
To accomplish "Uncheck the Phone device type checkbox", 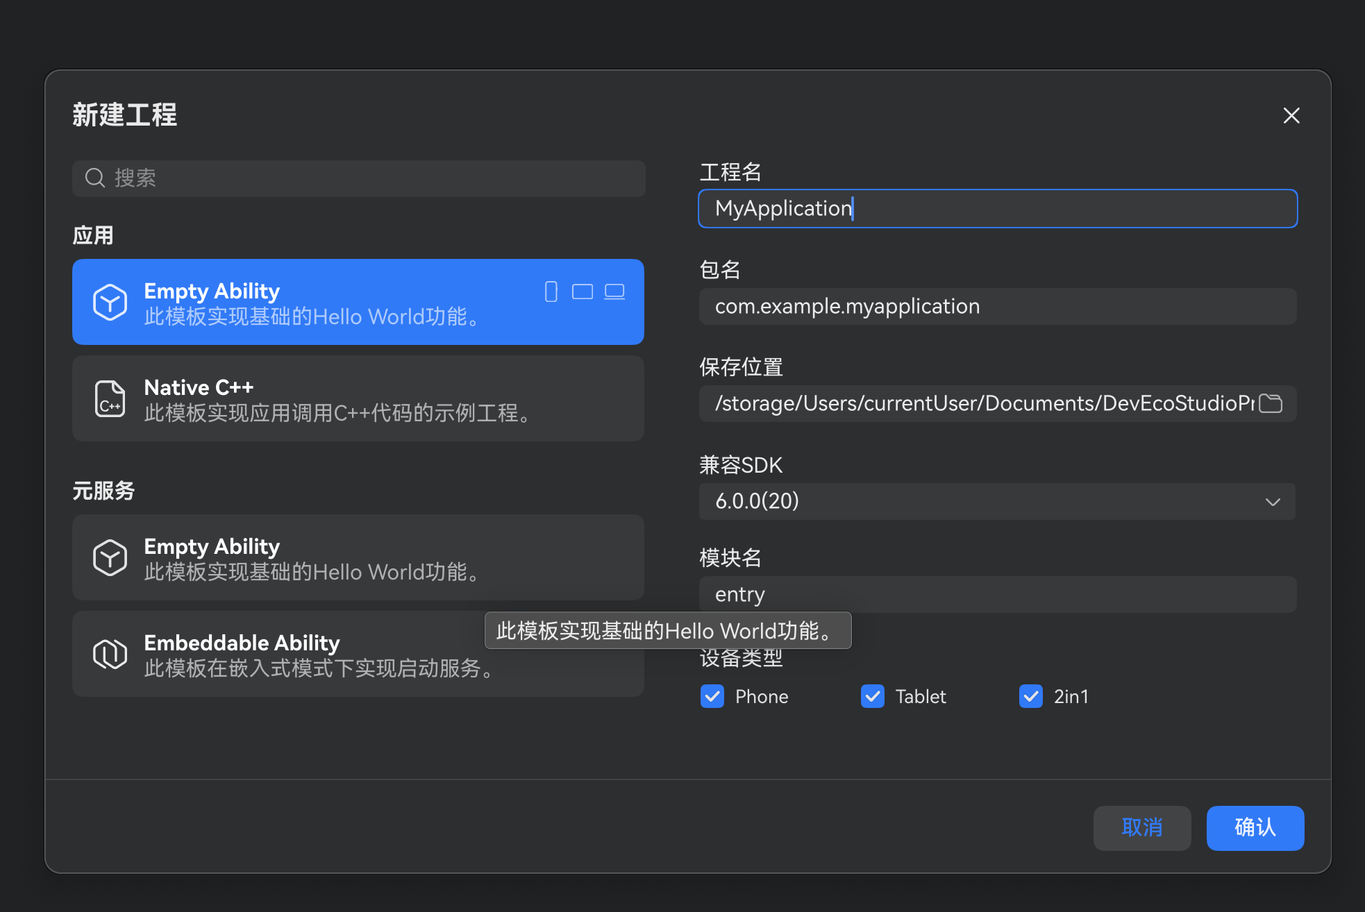I will tap(712, 696).
